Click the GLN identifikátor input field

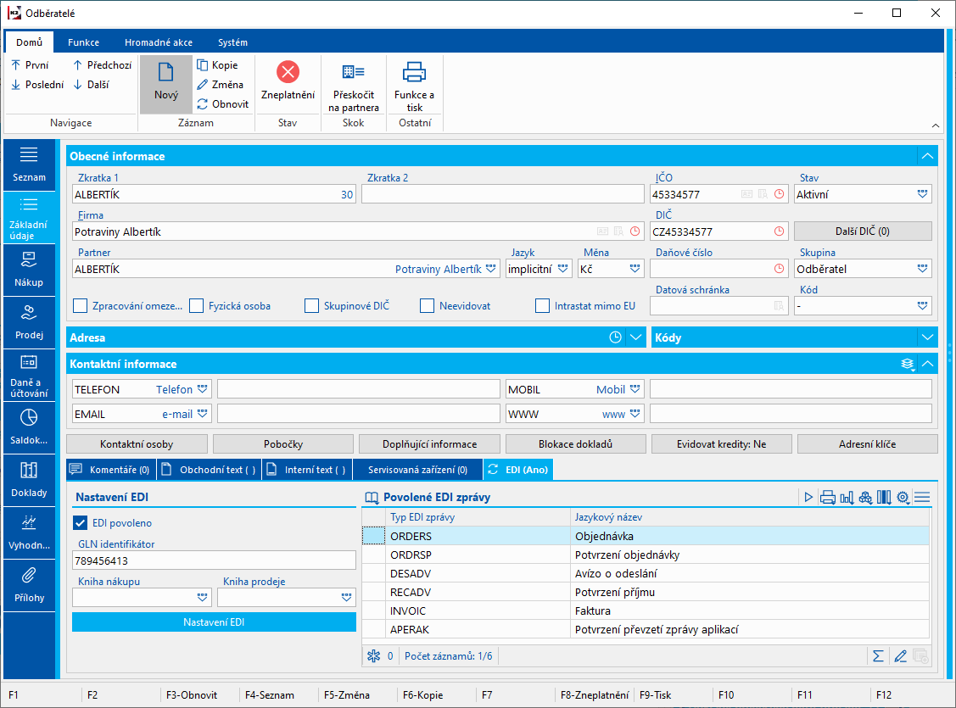click(x=214, y=560)
